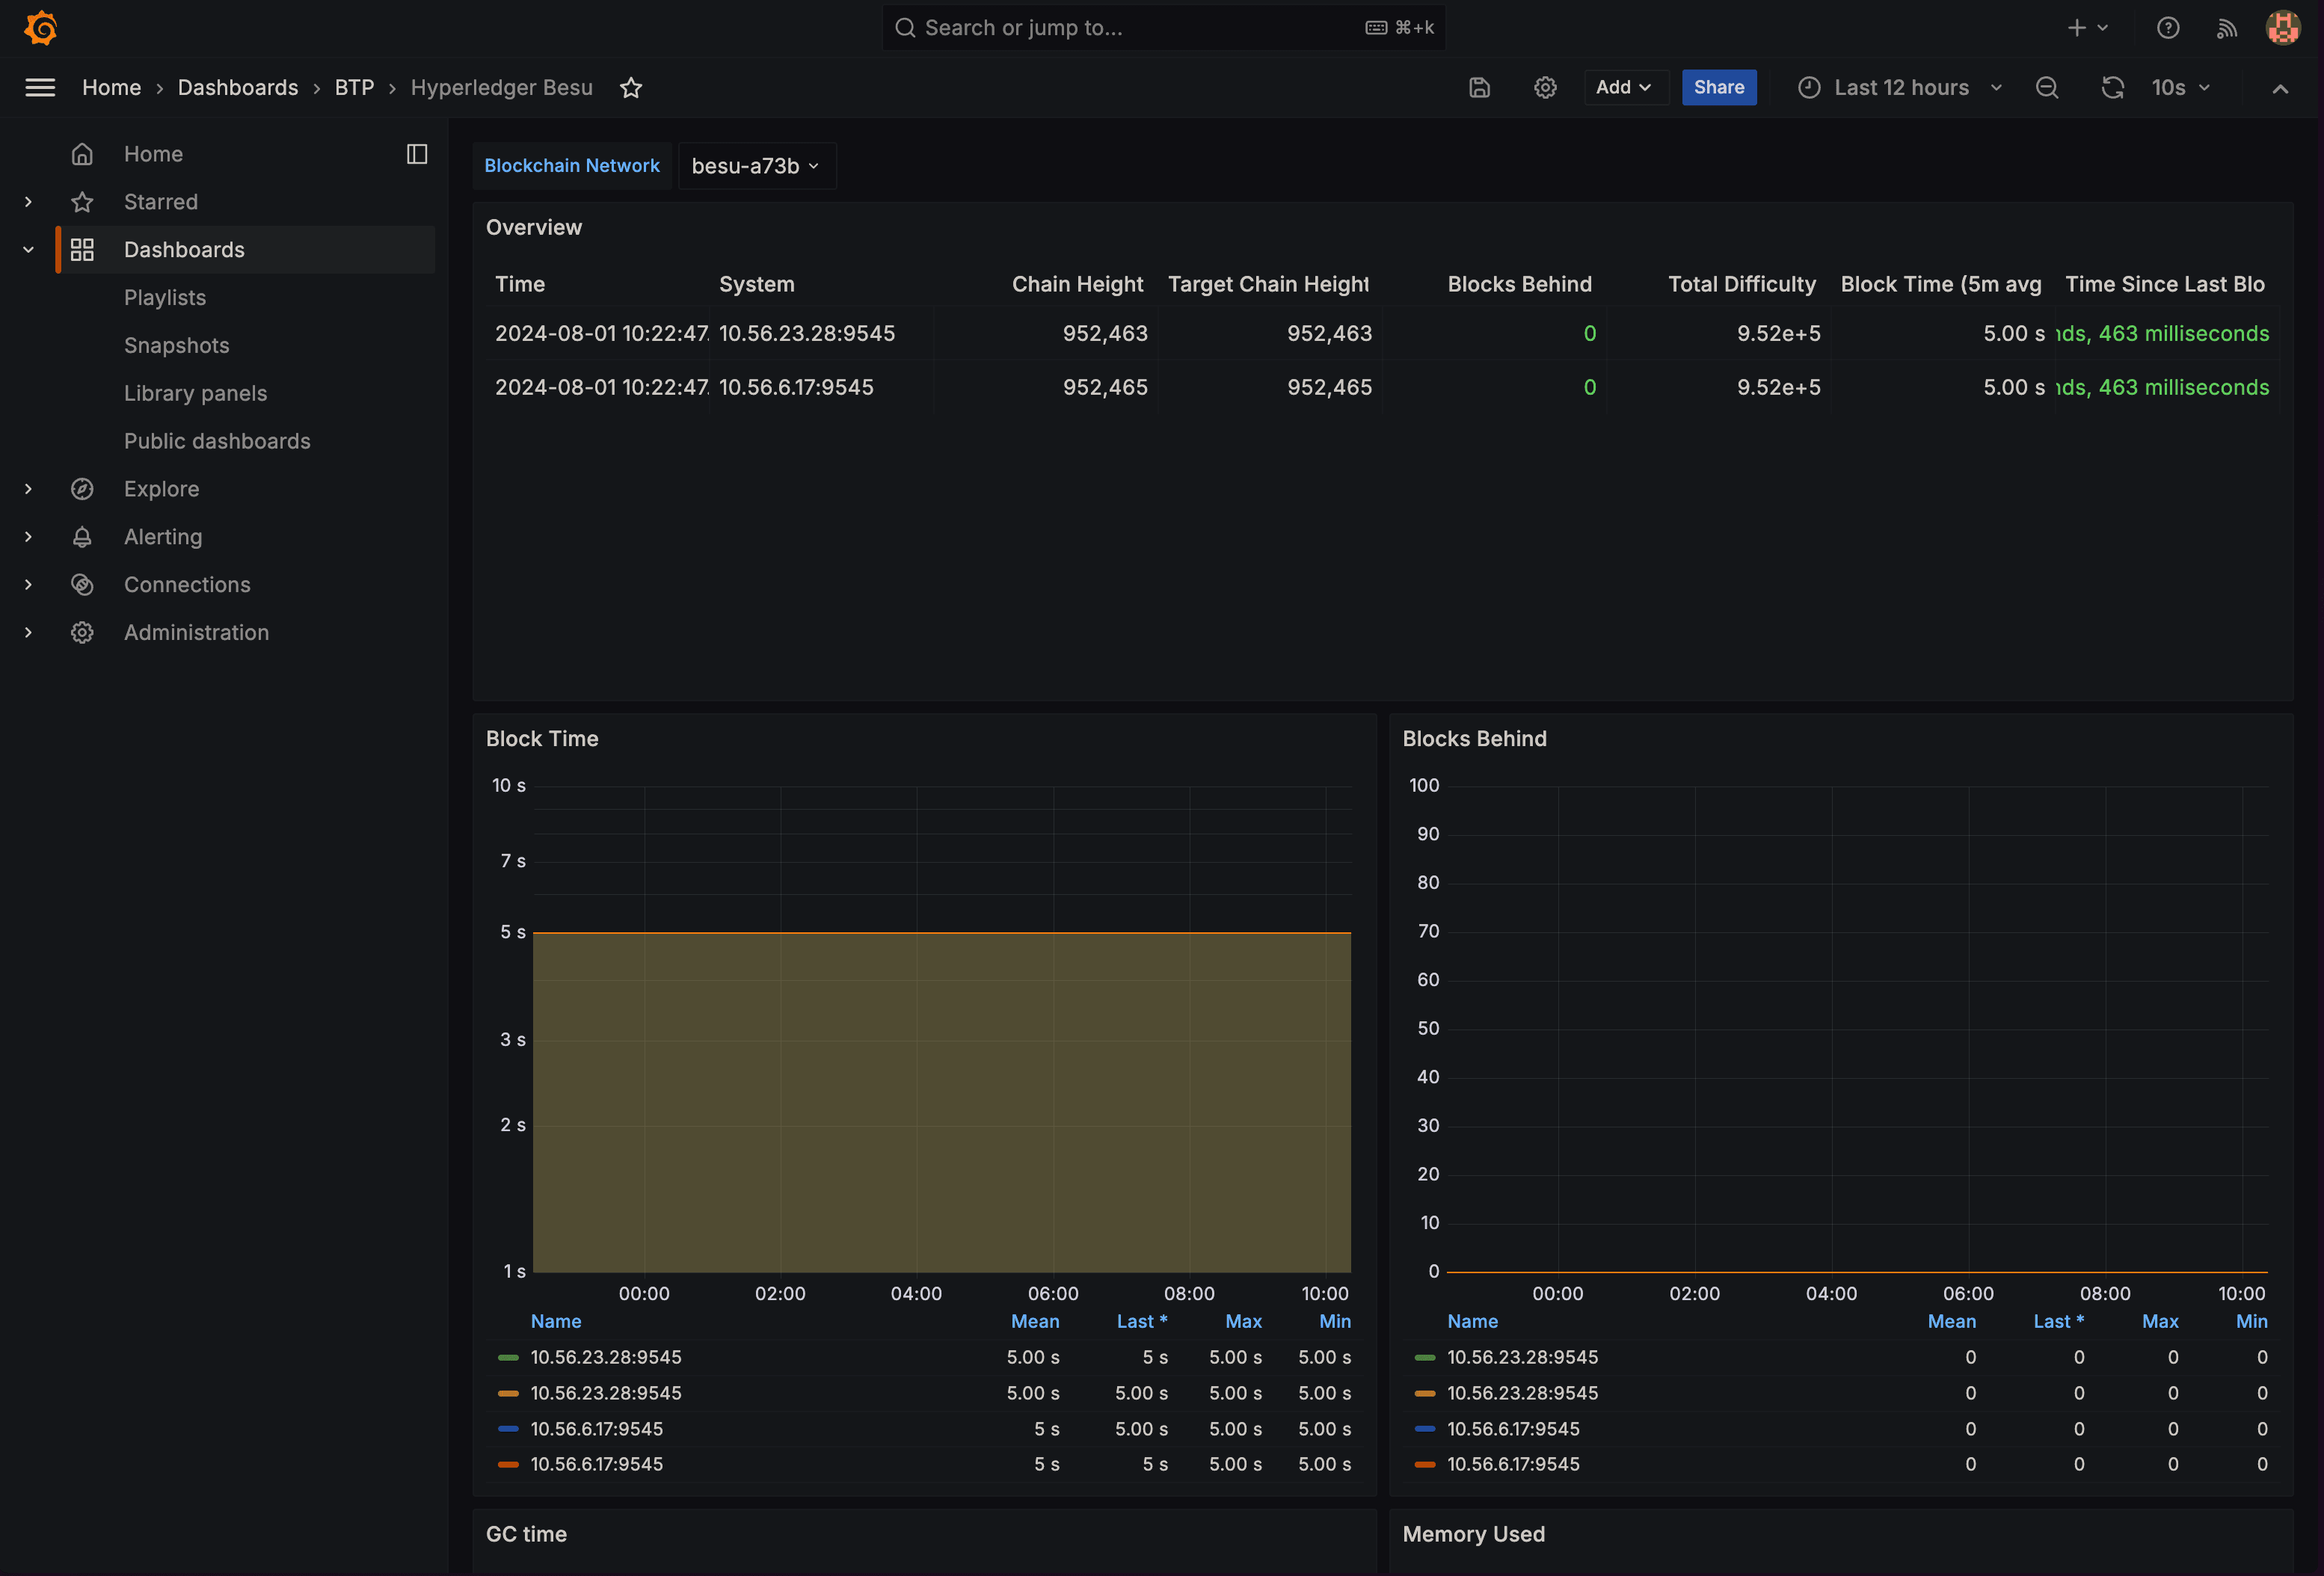Click the zoom out icon
Image resolution: width=2324 pixels, height=1576 pixels.
click(x=2046, y=86)
